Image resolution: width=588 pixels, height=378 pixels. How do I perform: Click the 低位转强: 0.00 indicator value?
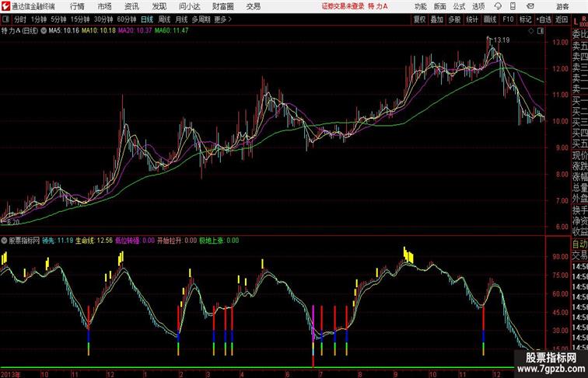click(135, 241)
